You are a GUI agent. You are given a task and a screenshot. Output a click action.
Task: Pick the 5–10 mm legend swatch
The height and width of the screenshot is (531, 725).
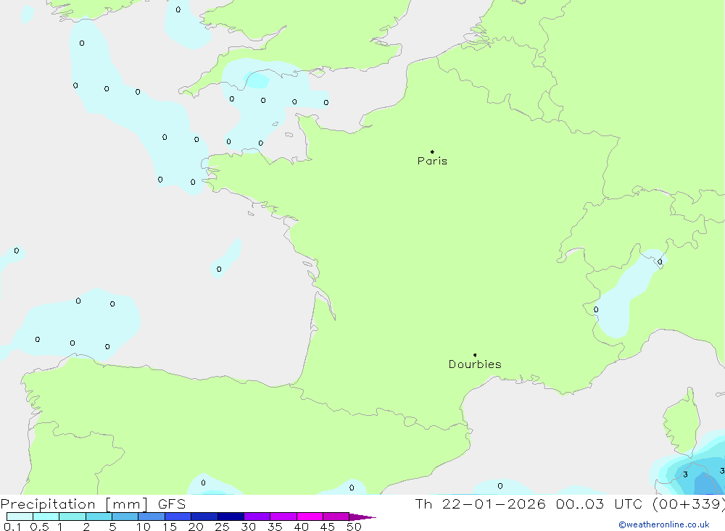(x=125, y=517)
